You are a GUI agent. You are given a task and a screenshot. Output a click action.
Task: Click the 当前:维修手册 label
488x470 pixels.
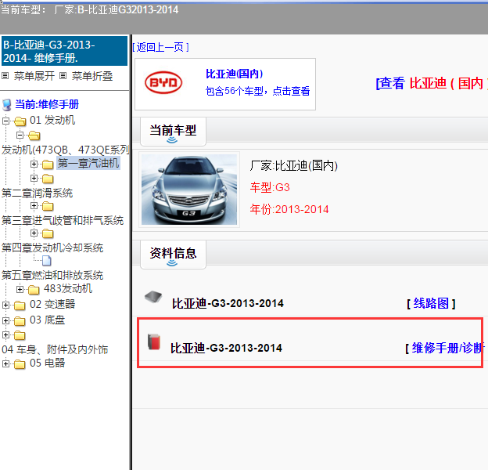(x=47, y=104)
